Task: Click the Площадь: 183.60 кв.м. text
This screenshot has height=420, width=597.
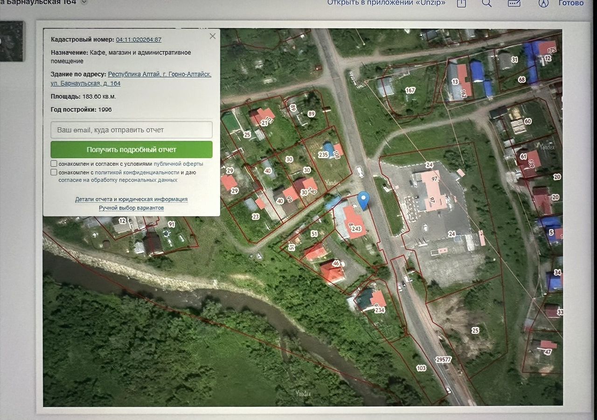Action: (83, 97)
